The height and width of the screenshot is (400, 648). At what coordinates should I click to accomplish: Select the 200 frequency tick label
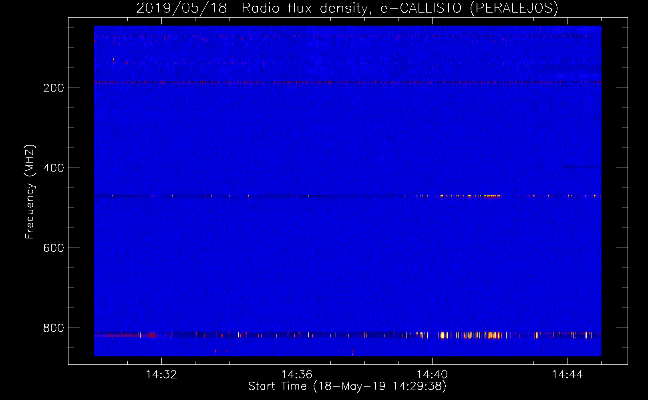pyautogui.click(x=54, y=88)
